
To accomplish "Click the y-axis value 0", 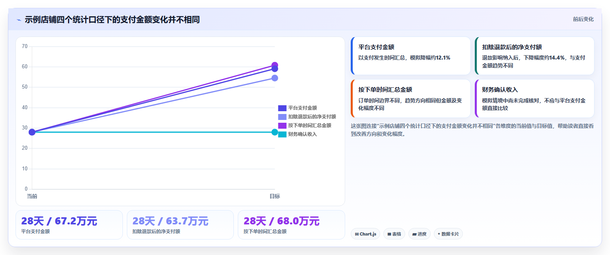I will [26, 189].
